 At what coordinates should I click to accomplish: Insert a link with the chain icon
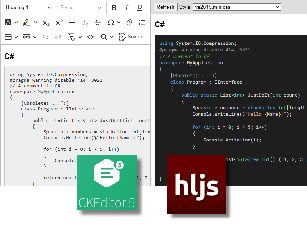[129, 23]
